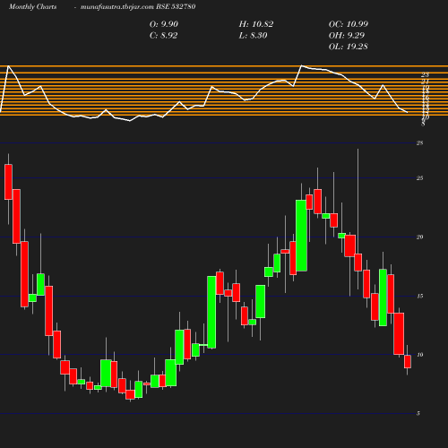448x448 pixels.
Task: Click the "OC: 10.99" reading
Action: (x=349, y=24)
